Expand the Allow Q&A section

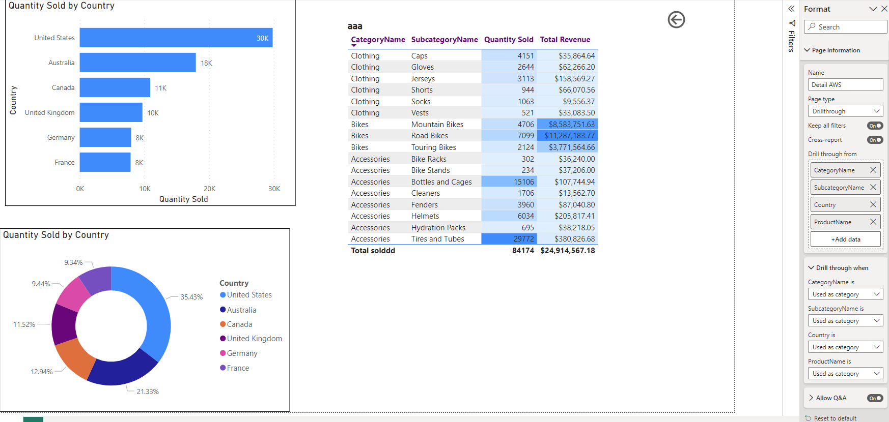click(x=811, y=398)
